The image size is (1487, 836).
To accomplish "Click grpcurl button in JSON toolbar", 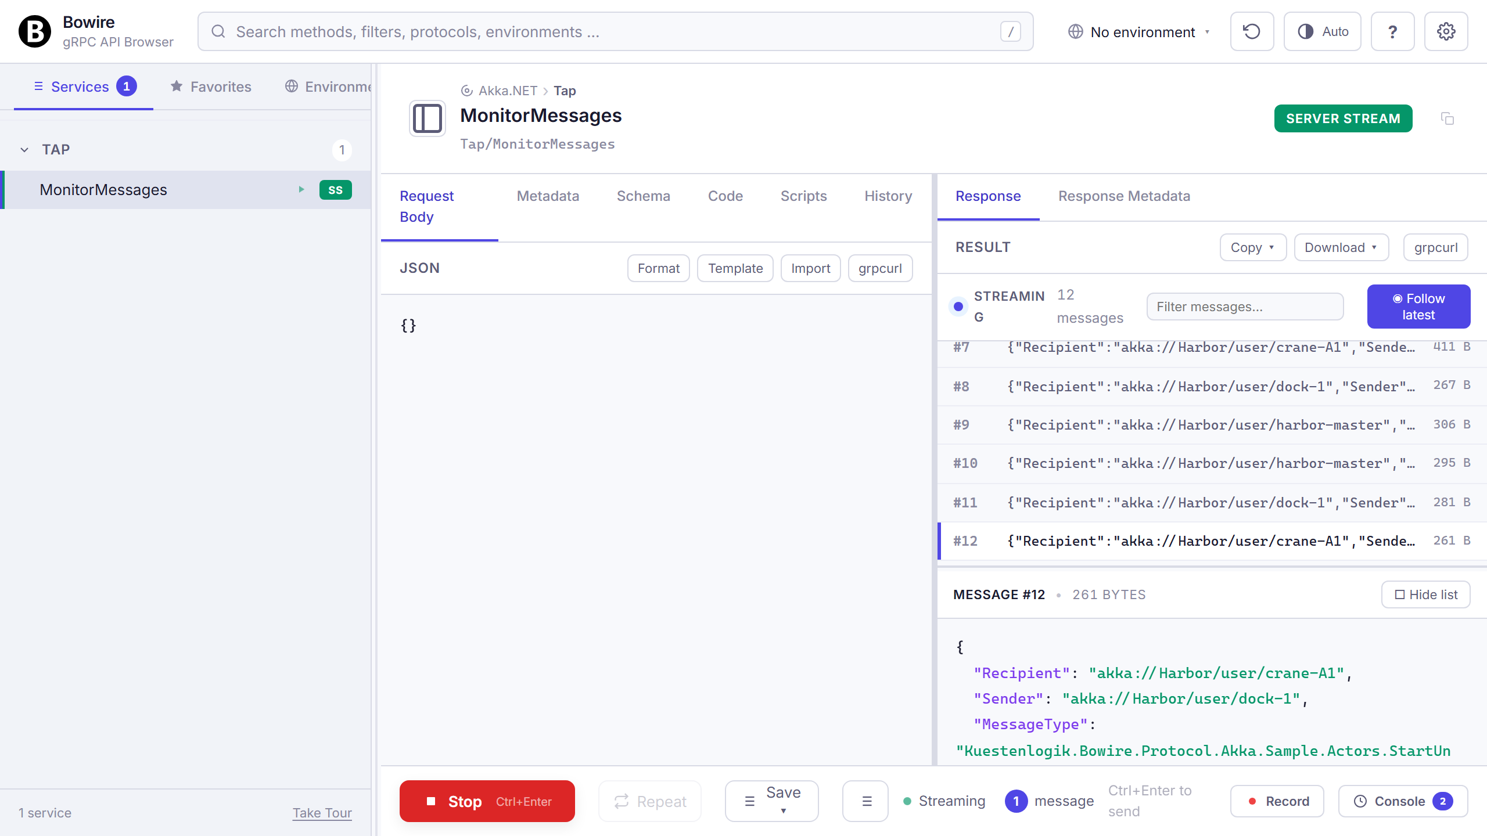I will (880, 268).
